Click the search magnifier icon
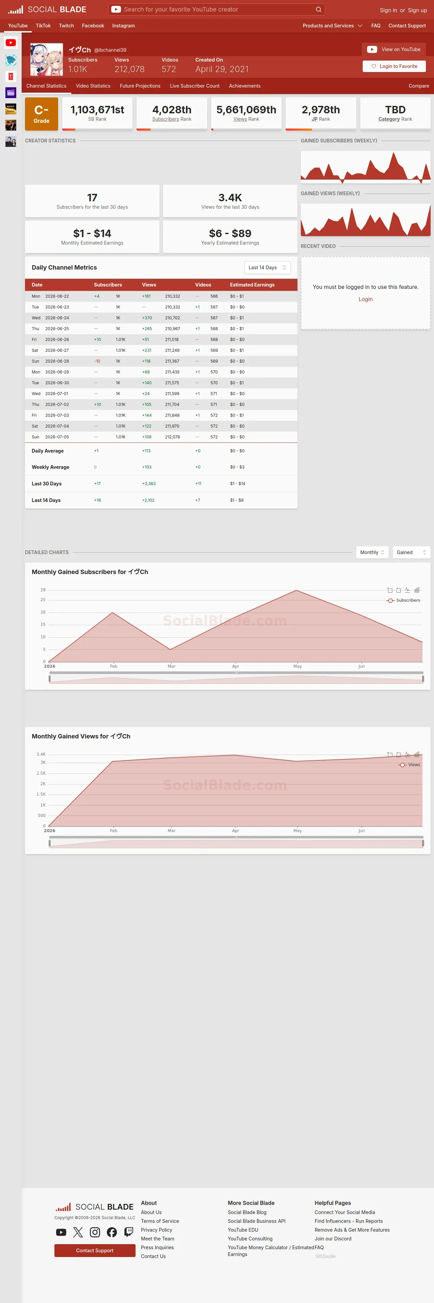The width and height of the screenshot is (434, 1303). tap(318, 9)
